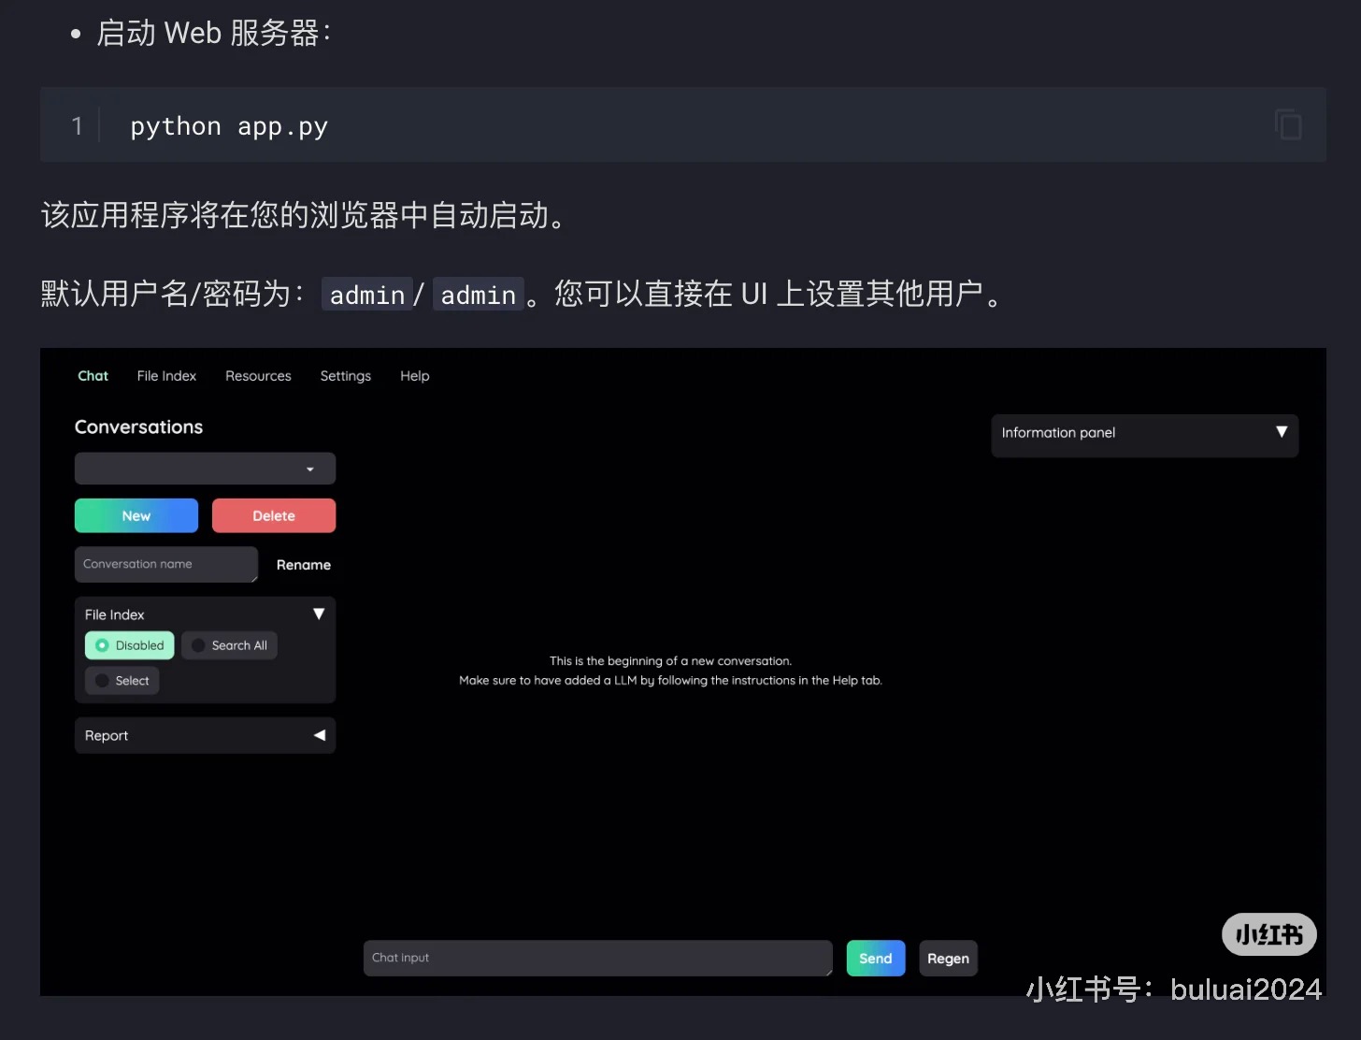Viewport: 1361px width, 1040px height.
Task: Click the first admin code text
Action: pos(367,295)
